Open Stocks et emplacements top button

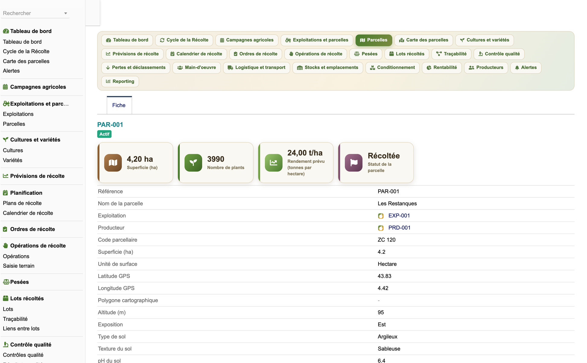pos(328,68)
